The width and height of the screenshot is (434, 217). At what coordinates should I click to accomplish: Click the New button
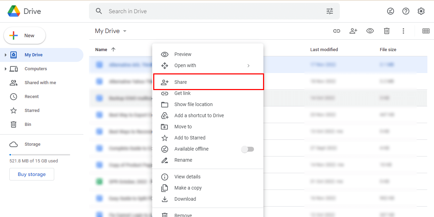(25, 35)
